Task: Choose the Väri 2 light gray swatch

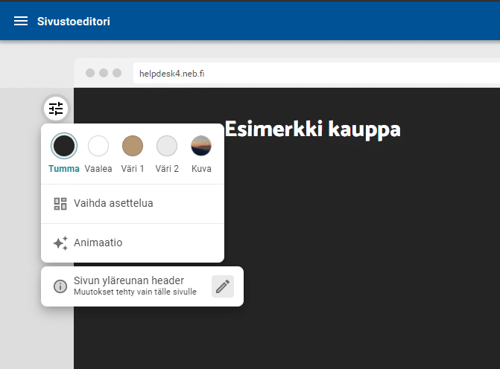Action: tap(167, 146)
